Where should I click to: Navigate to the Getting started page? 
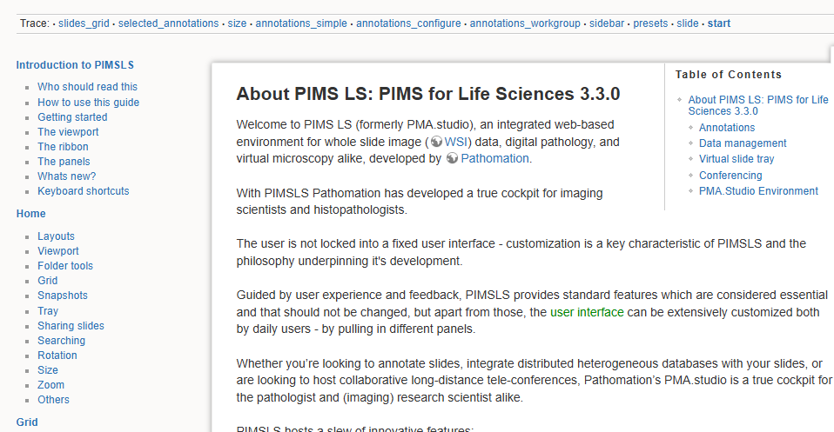pos(72,117)
